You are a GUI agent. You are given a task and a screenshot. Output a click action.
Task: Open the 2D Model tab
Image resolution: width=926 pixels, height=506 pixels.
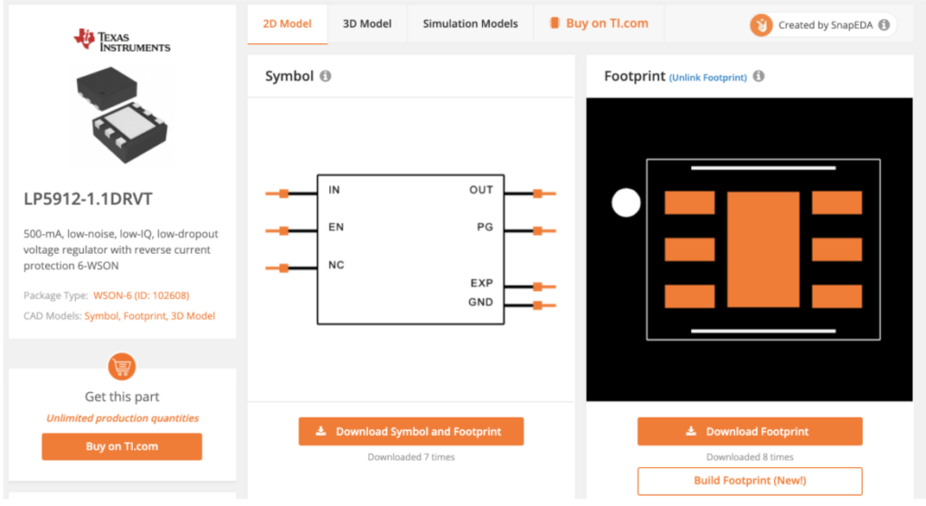(287, 24)
